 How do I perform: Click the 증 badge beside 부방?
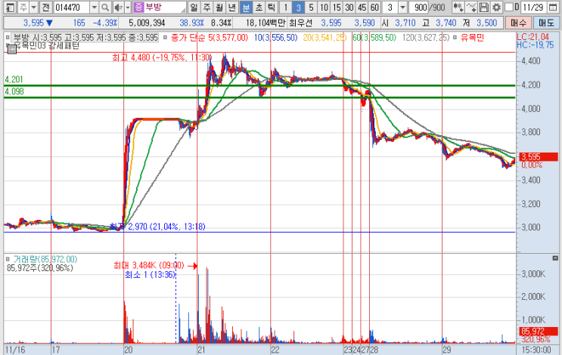pyautogui.click(x=138, y=7)
